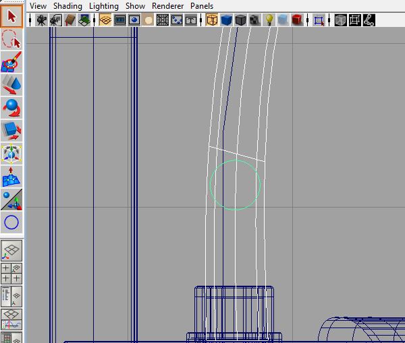Toggle the Film Gate display
This screenshot has height=343, width=405.
pyautogui.click(x=120, y=20)
